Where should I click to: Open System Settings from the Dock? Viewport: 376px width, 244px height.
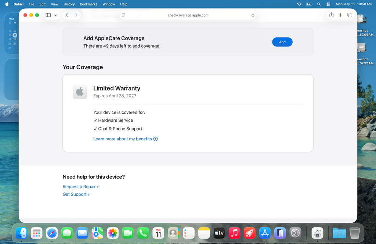point(296,233)
